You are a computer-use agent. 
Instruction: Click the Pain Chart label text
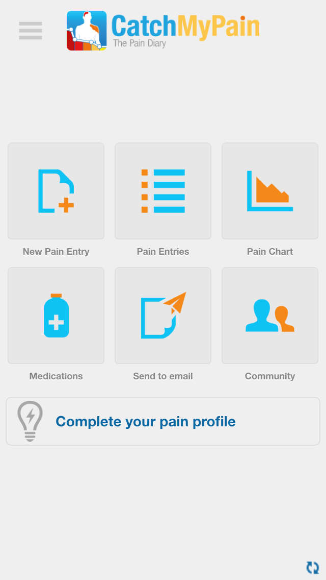pyautogui.click(x=270, y=251)
